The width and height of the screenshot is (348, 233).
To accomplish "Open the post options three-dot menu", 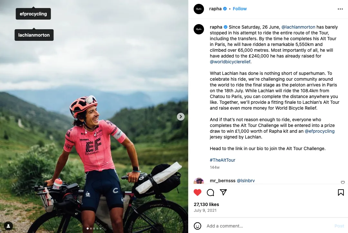I will pos(340,9).
